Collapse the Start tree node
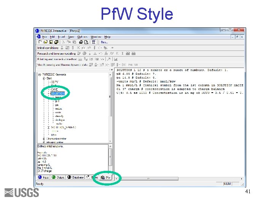The image size is (274, 205). pos(44,79)
